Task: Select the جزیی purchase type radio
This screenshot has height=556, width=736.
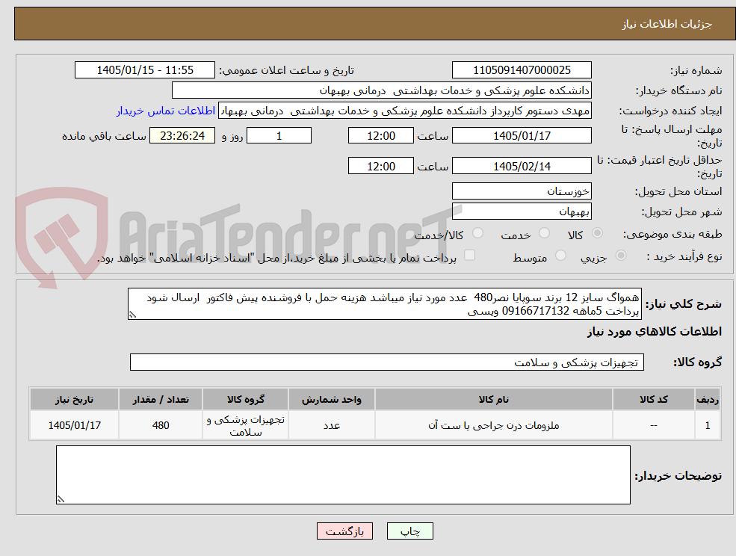Action: coord(620,256)
